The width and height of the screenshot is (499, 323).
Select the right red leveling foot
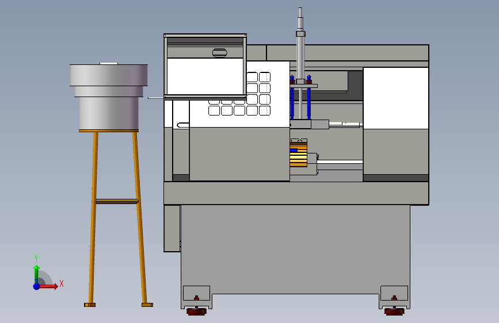point(394,311)
